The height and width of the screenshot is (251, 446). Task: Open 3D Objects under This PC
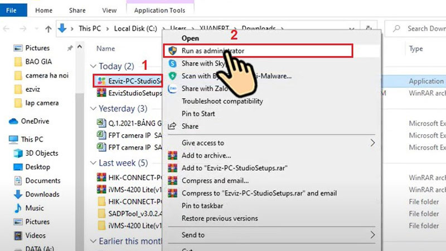[41, 153]
